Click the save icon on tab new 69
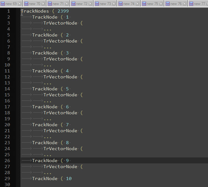 click(3, 4)
